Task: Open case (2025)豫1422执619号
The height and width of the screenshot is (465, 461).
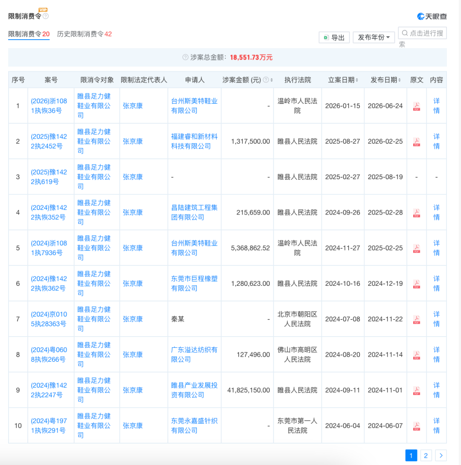Action: (49, 177)
